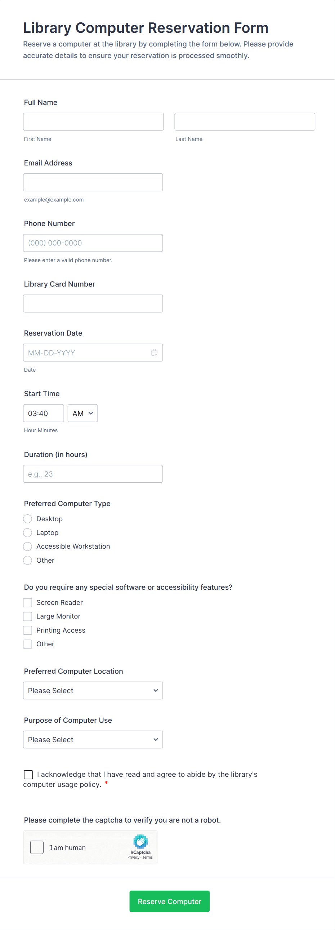Tick the Printing Access checkbox
This screenshot has width=335, height=930.
coord(28,630)
